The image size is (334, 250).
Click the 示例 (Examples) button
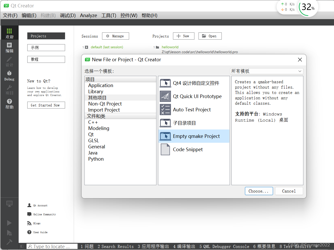(46, 47)
